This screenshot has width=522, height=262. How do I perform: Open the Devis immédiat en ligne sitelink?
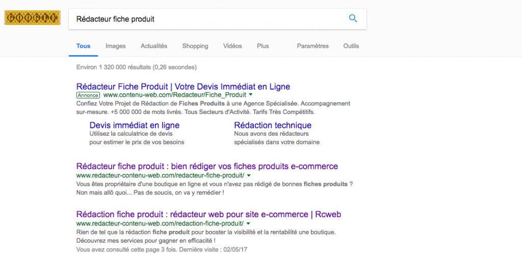(x=135, y=125)
